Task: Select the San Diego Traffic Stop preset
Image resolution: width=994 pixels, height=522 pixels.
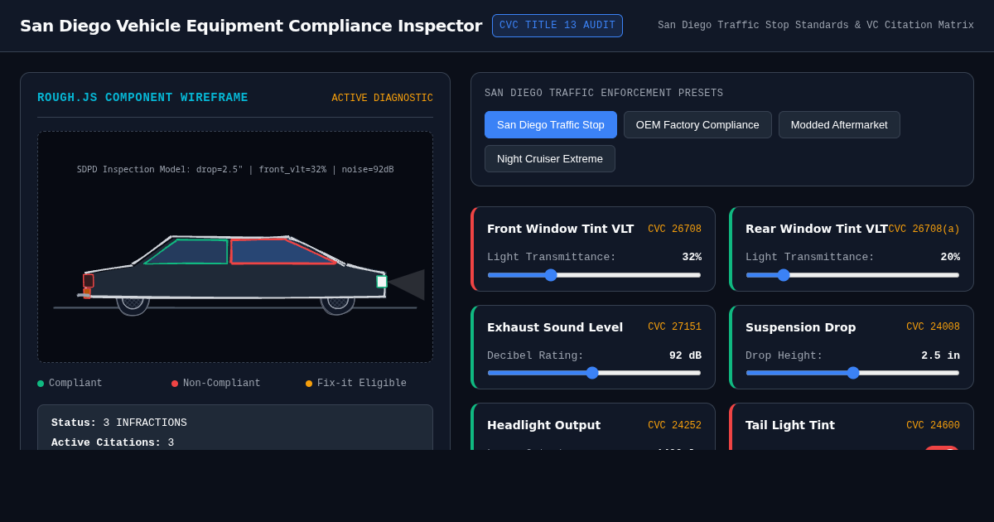Action: 551,125
